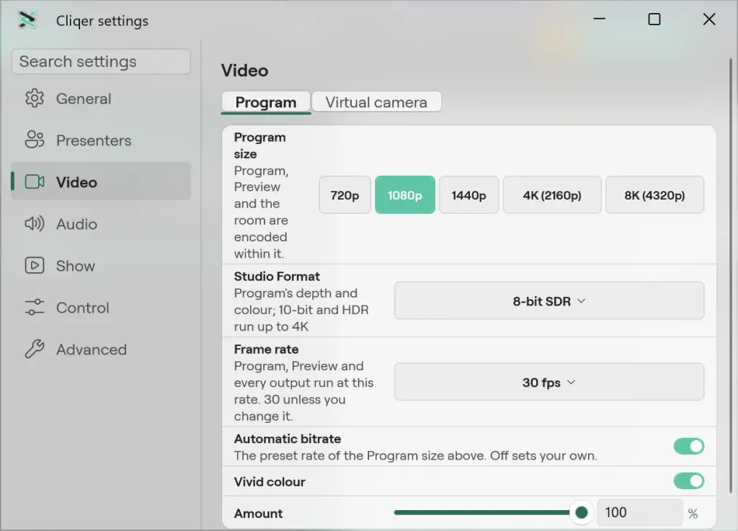Go to Presenters settings
738x531 pixels.
[101, 140]
